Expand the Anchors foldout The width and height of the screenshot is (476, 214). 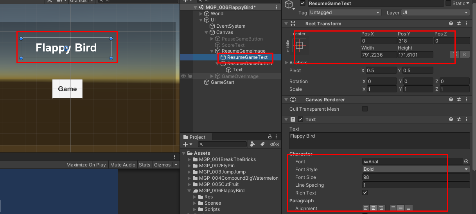(x=287, y=62)
